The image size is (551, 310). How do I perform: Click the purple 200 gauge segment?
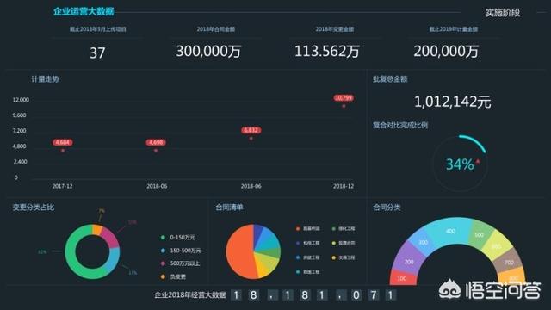pos(407,258)
